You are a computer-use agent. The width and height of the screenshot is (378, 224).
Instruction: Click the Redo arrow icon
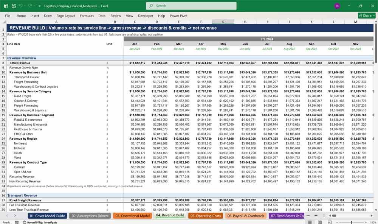tap(30, 6)
